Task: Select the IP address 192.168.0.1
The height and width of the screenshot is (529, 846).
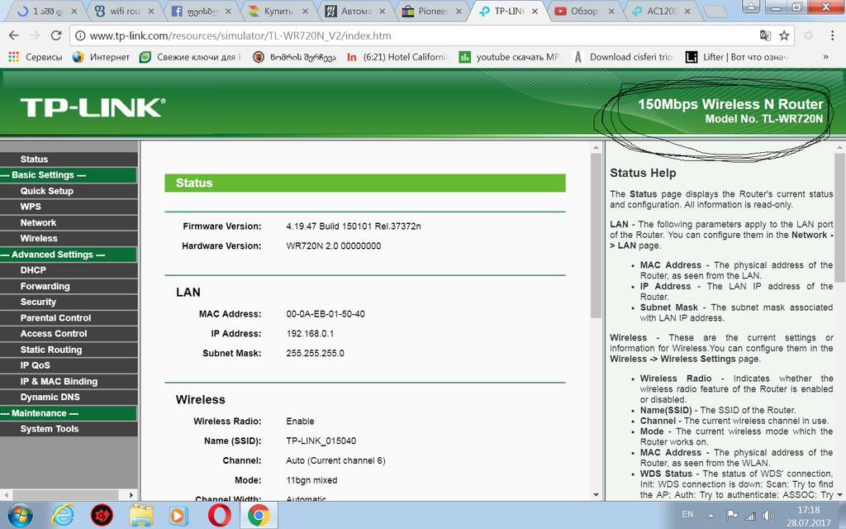Action: (310, 334)
